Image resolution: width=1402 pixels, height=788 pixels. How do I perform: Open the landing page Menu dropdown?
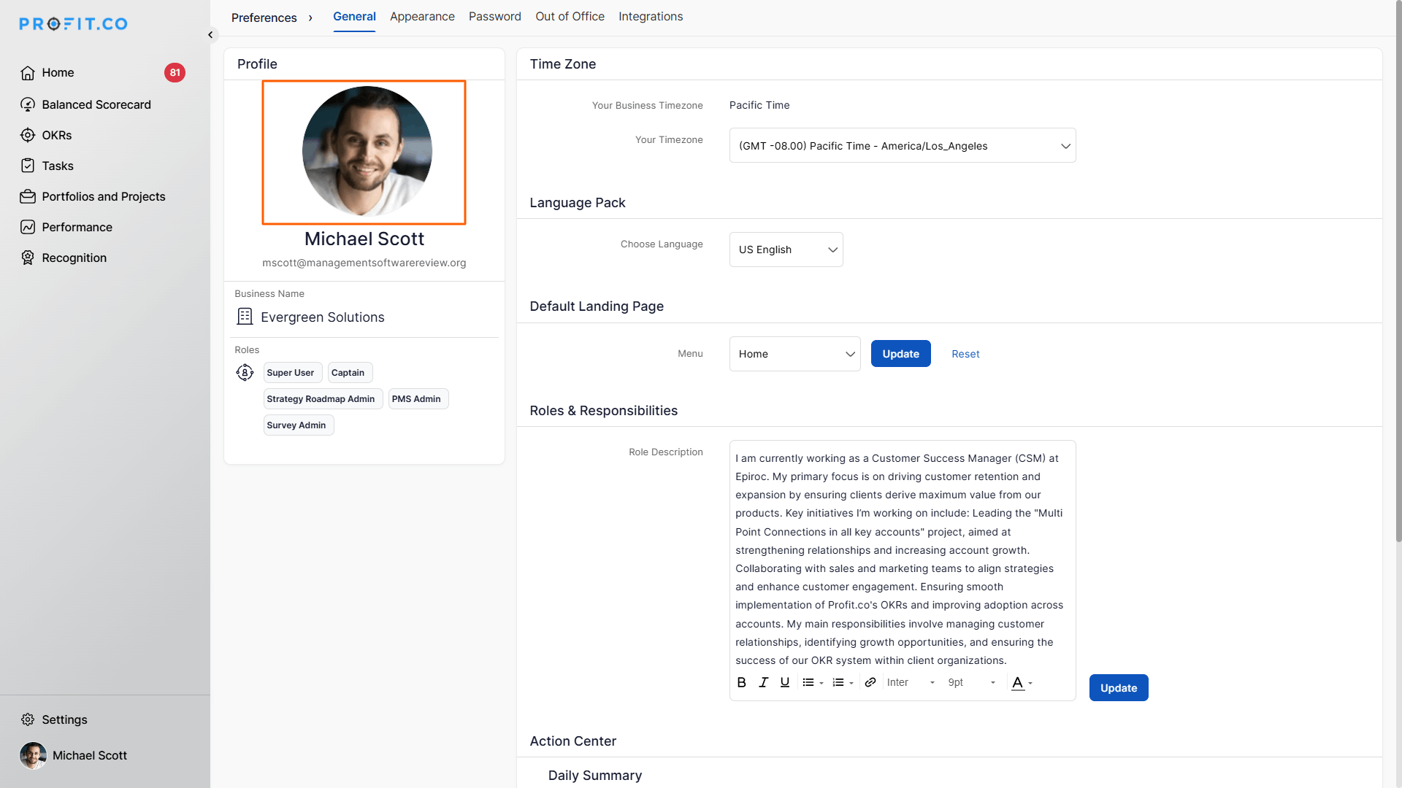794,354
